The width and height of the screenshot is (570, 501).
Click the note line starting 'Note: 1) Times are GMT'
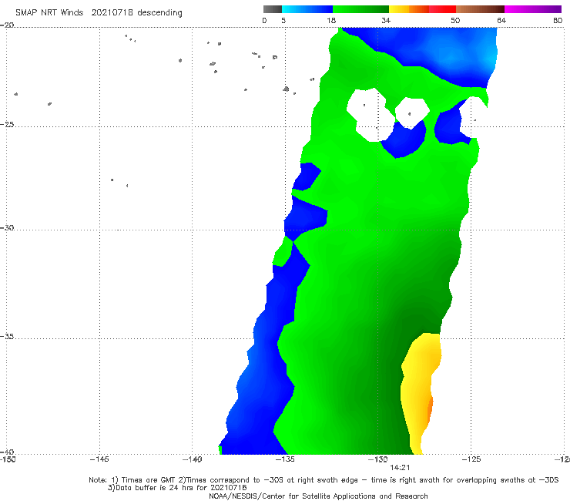click(x=324, y=480)
